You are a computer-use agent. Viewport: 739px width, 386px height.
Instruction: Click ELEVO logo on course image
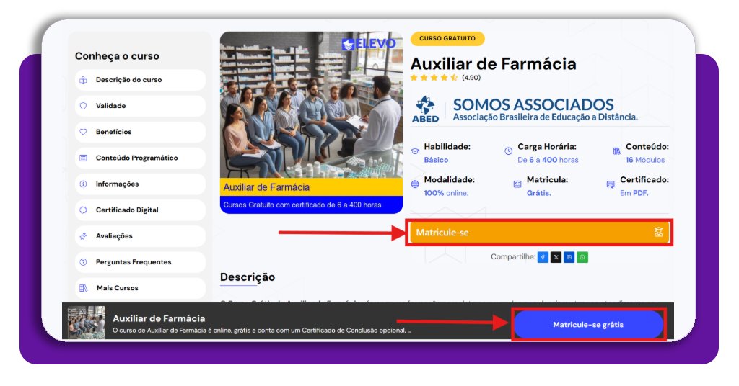click(x=369, y=44)
